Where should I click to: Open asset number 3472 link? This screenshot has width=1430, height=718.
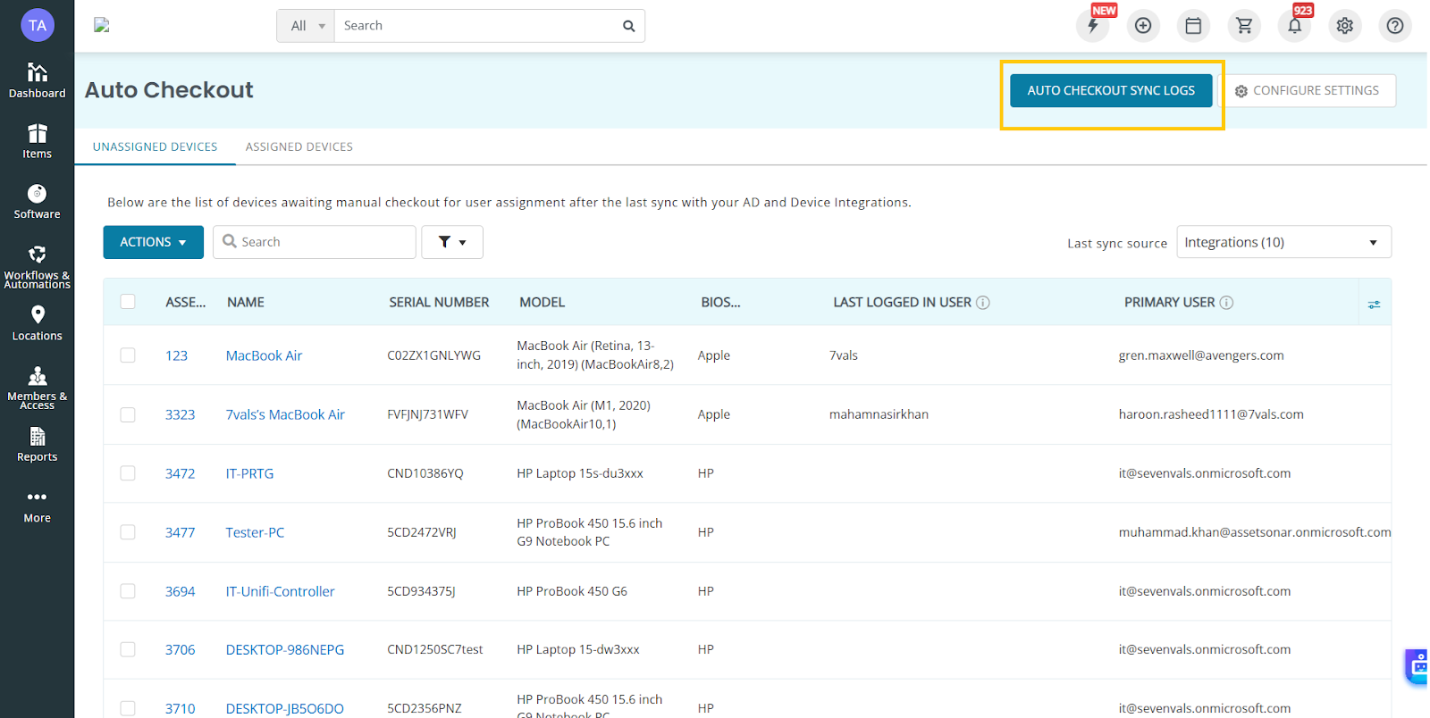[x=180, y=473]
